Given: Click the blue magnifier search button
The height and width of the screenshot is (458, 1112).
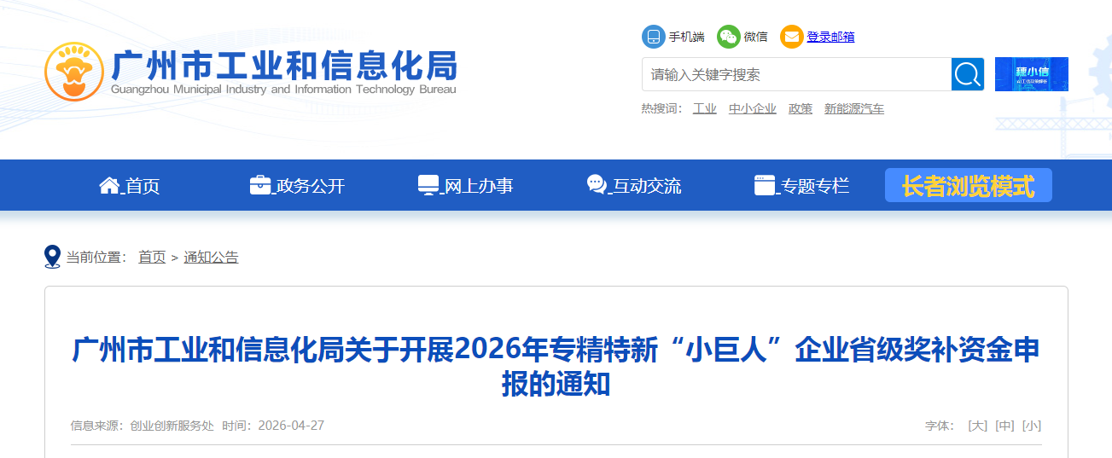Looking at the screenshot, I should point(968,74).
